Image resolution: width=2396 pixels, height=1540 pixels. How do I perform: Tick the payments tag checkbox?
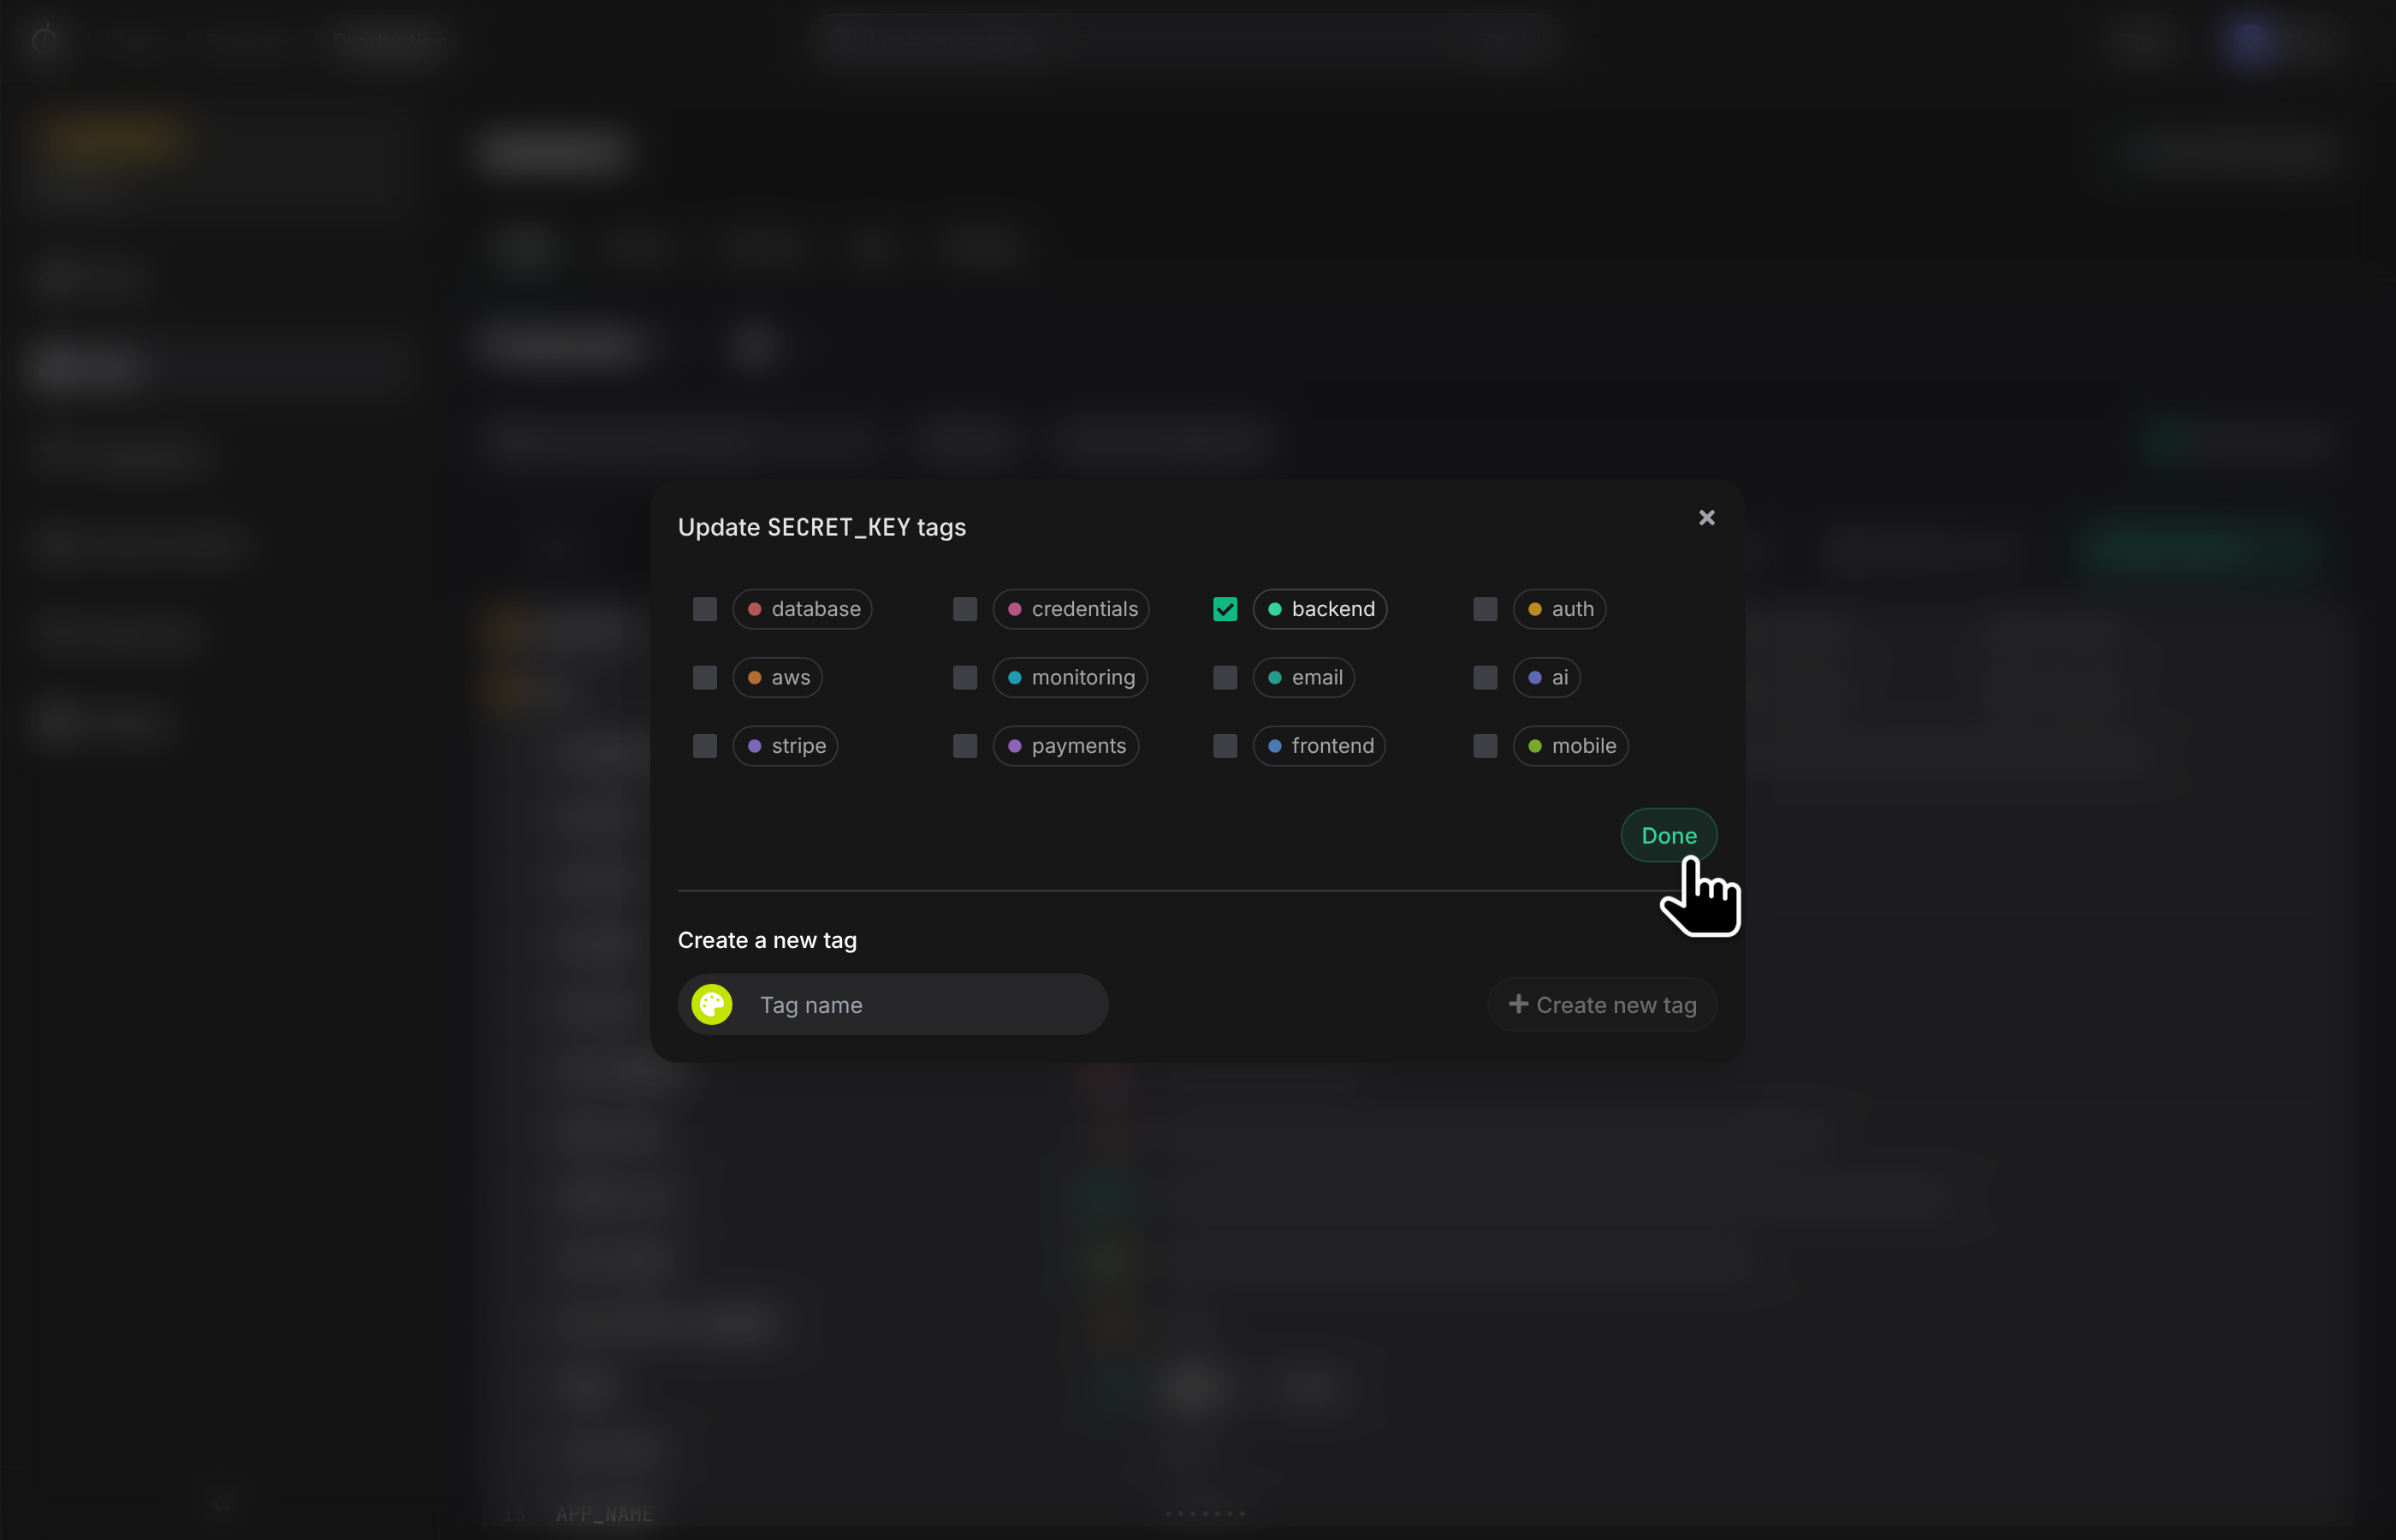coord(965,746)
